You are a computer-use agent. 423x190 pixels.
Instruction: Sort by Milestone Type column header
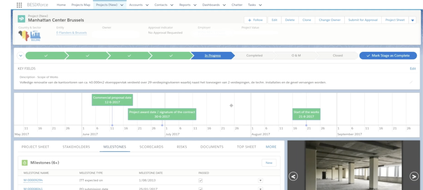(x=91, y=173)
